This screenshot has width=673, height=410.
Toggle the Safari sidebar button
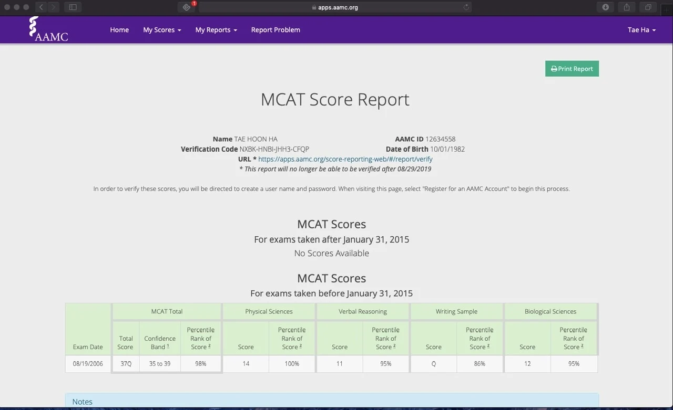(73, 7)
